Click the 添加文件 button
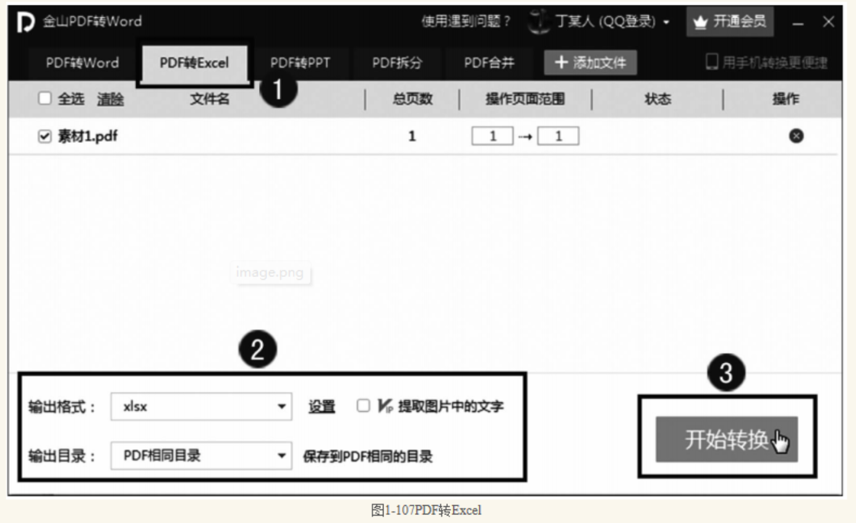 pyautogui.click(x=590, y=62)
